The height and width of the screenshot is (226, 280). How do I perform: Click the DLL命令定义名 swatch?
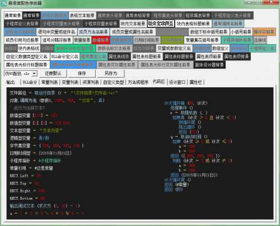(65, 57)
